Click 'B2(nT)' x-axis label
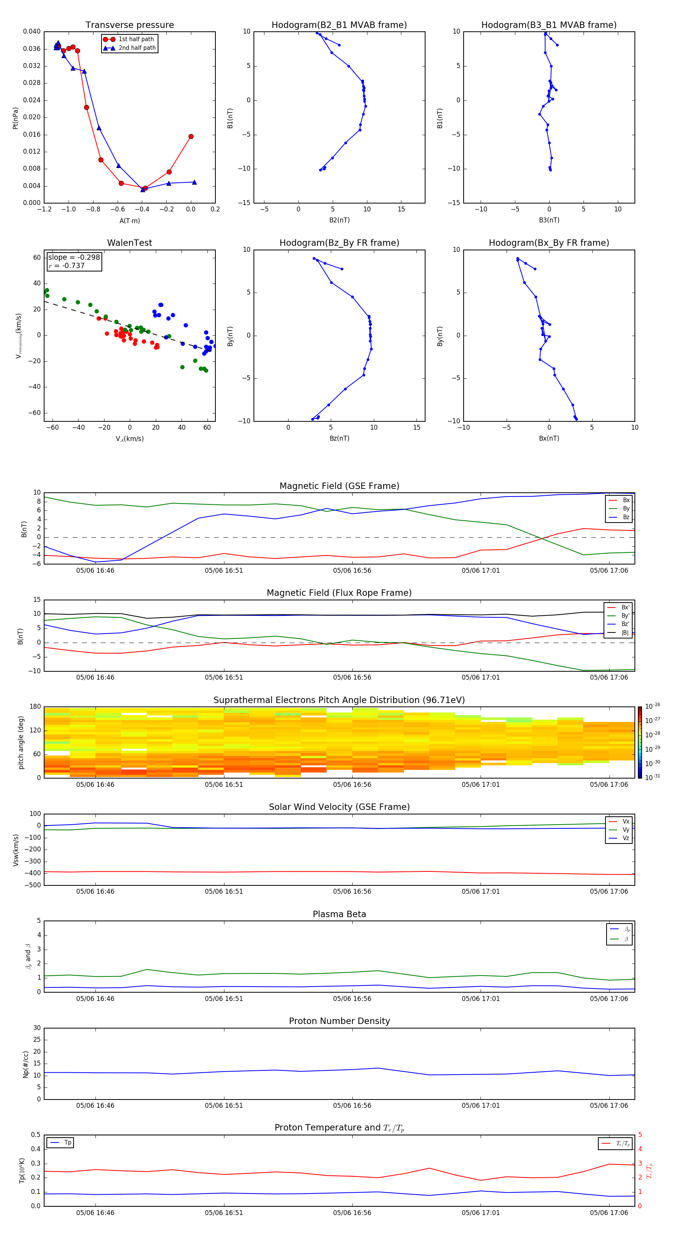This screenshot has height=1246, width=679. [x=339, y=220]
